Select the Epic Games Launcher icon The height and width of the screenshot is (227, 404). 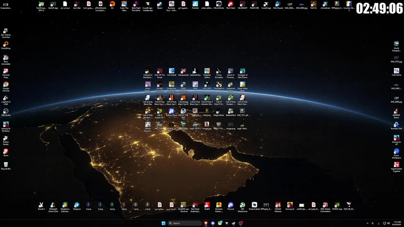click(x=6, y=33)
